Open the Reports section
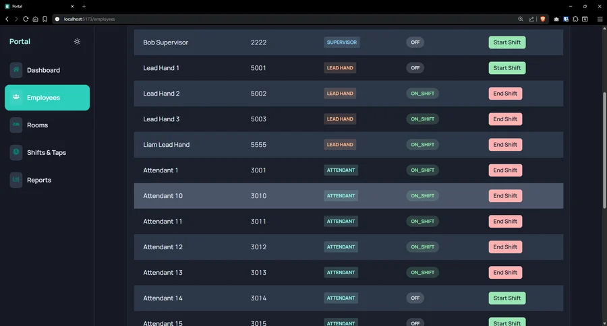 (47, 180)
